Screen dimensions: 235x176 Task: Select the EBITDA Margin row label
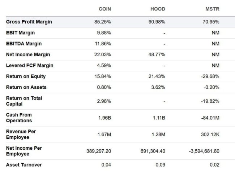pos(24,44)
